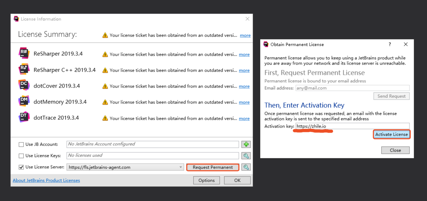427x201 pixels.
Task: Enable the Use JB Account checkbox
Action: 21,145
